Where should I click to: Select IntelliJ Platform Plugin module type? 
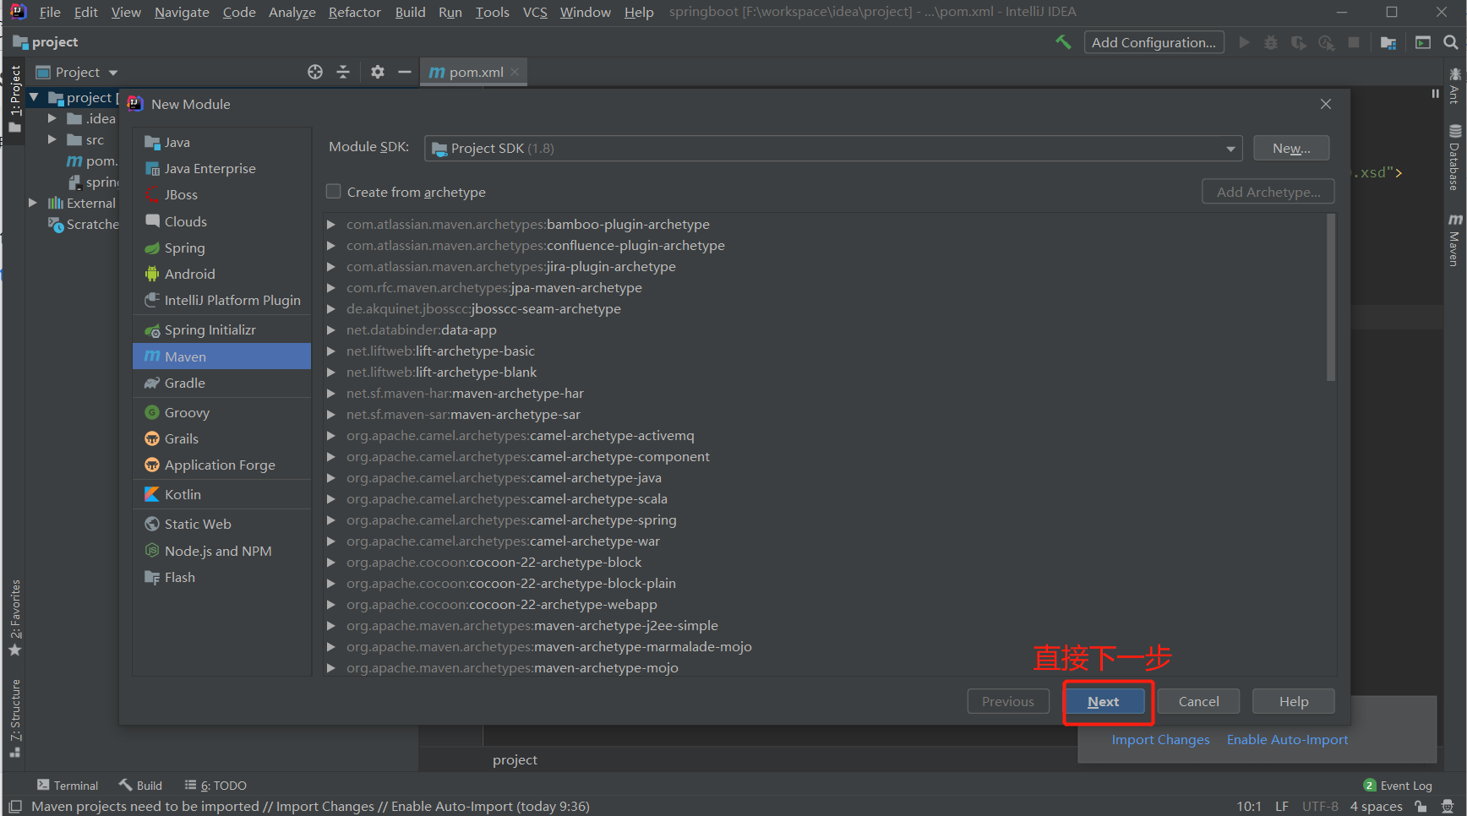coord(221,300)
